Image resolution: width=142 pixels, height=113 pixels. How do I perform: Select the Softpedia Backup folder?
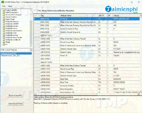(x=11, y=21)
